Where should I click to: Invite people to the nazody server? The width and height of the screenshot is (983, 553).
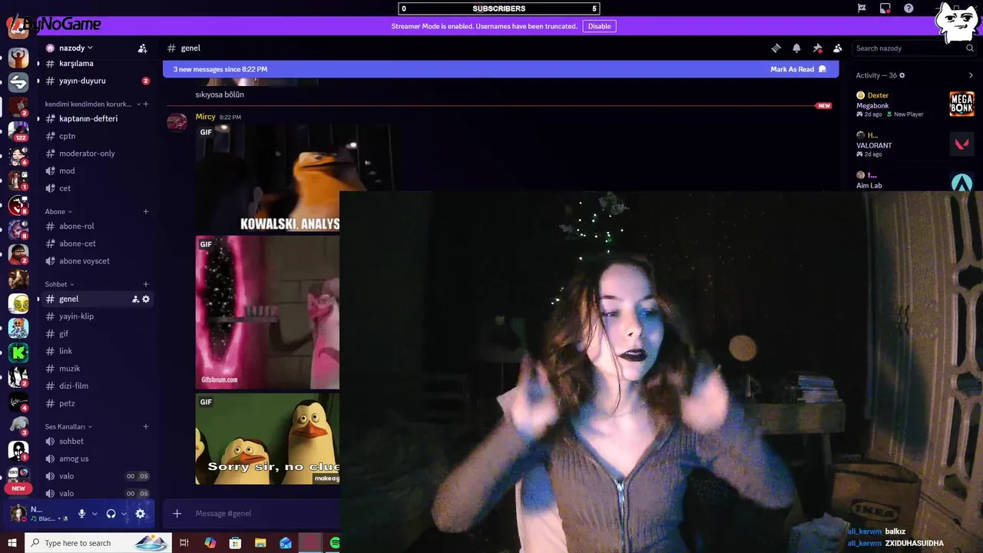(x=142, y=48)
